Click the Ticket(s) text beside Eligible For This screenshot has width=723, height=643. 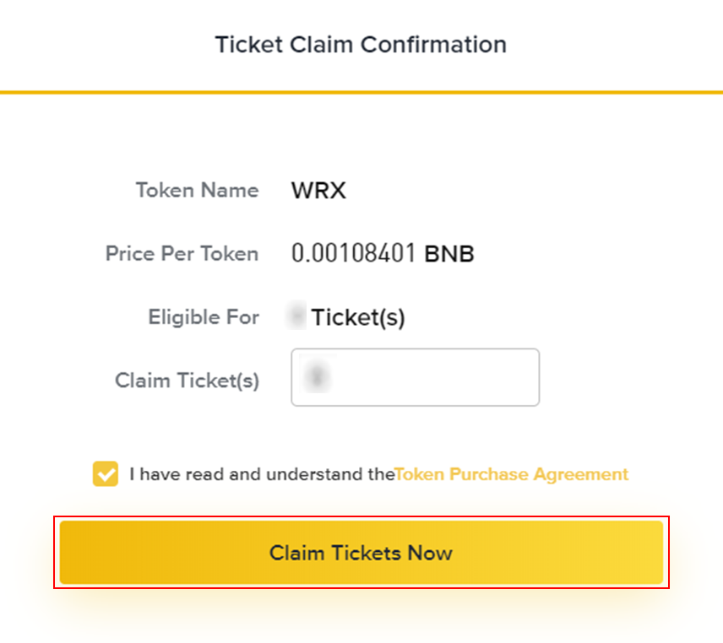tap(358, 318)
